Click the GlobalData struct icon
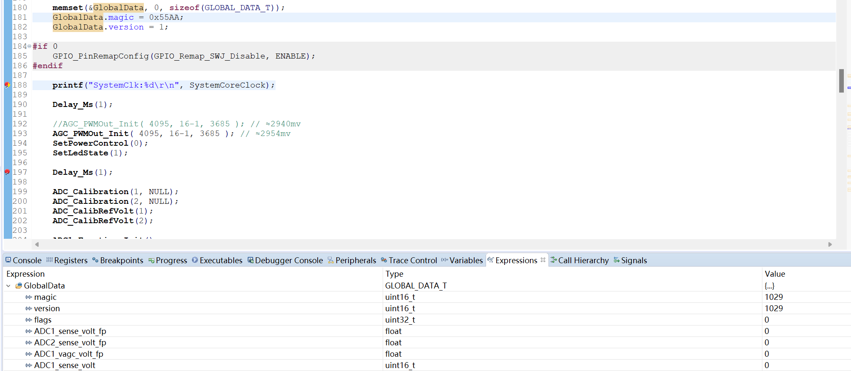The height and width of the screenshot is (371, 851). tap(19, 286)
